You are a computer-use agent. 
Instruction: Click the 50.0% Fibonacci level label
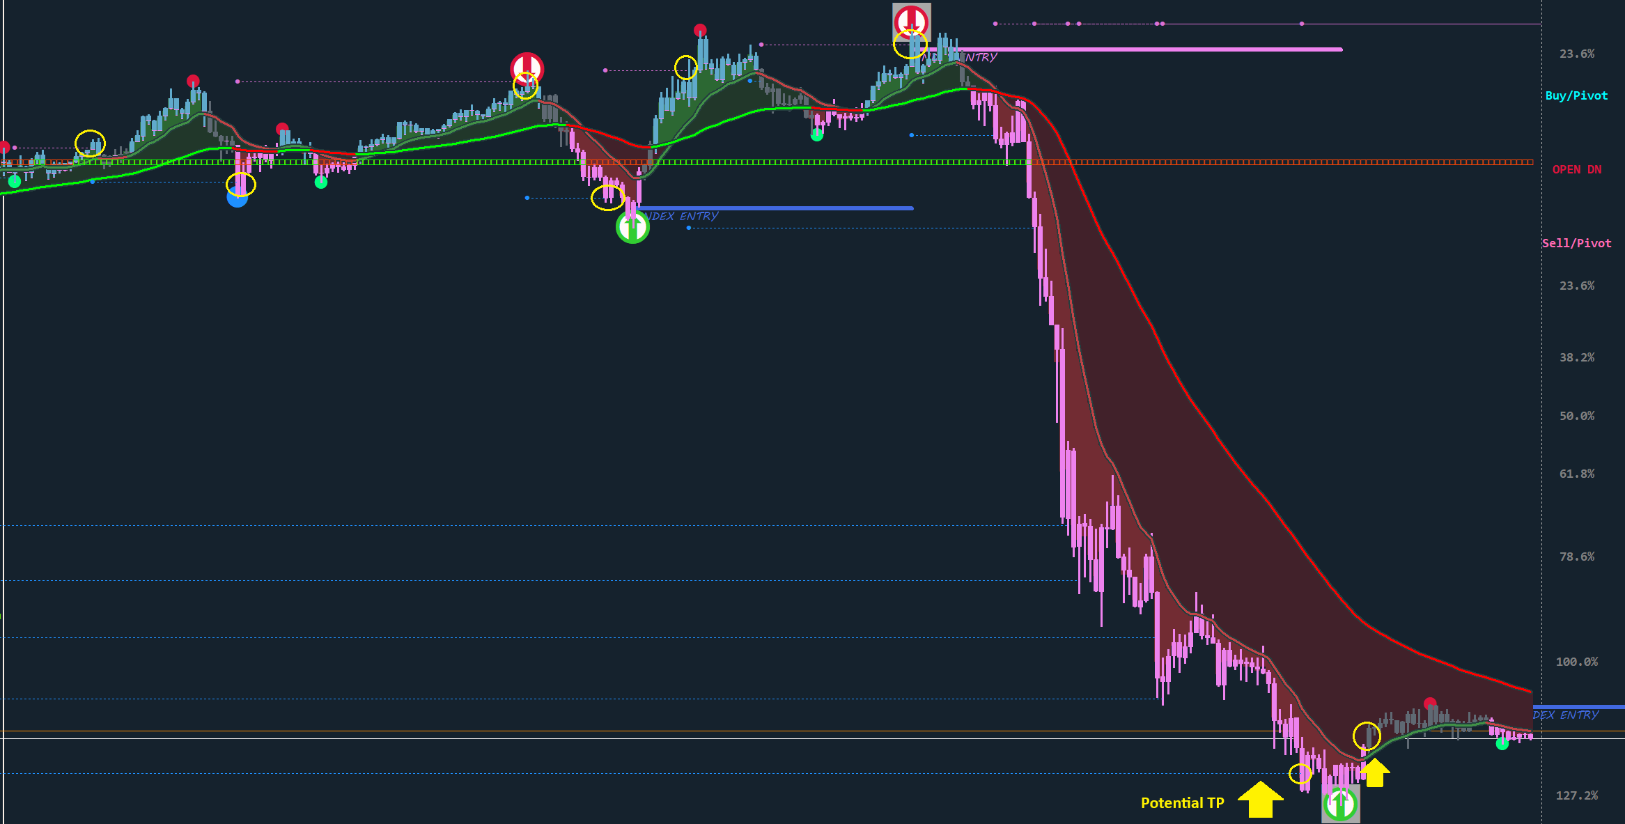(1576, 416)
